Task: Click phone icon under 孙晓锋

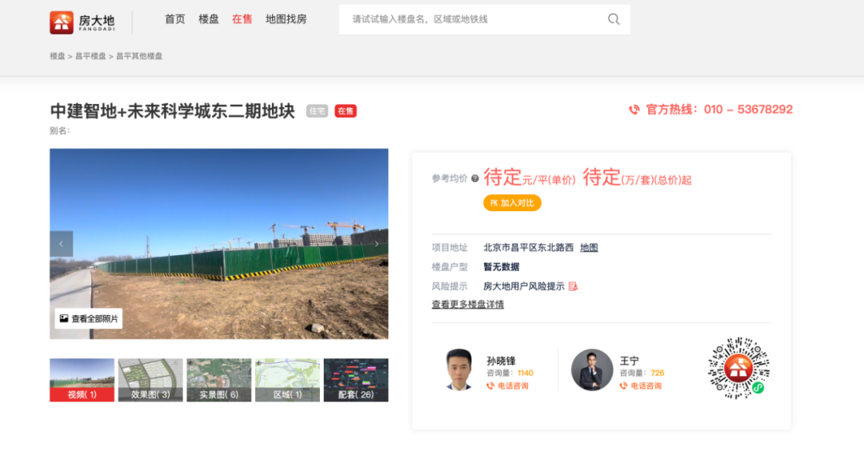Action: tap(490, 386)
